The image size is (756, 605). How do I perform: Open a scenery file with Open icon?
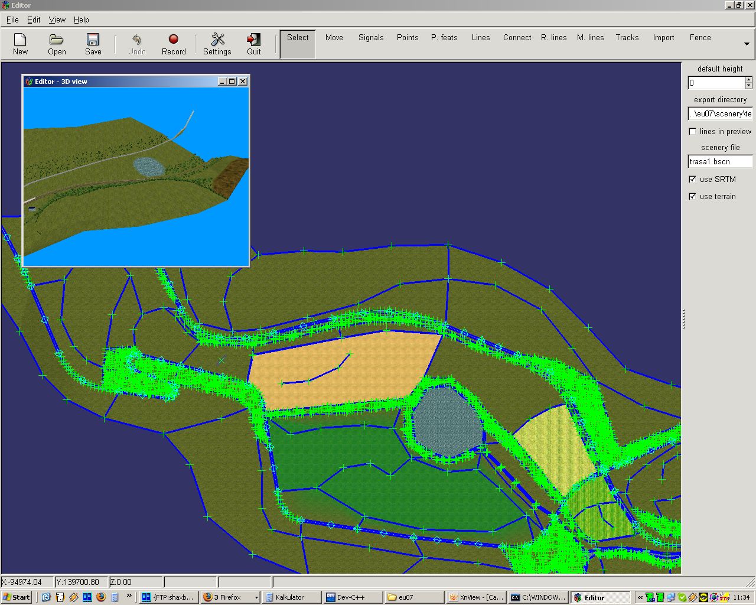point(57,40)
